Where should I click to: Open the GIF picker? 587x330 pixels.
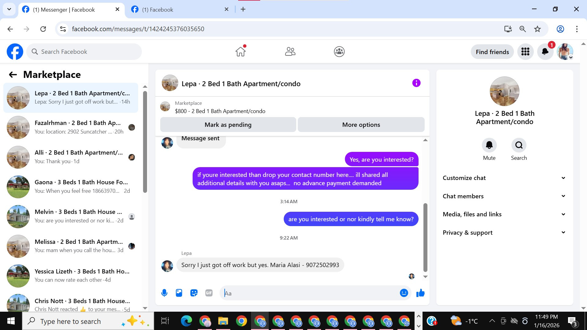(209, 293)
